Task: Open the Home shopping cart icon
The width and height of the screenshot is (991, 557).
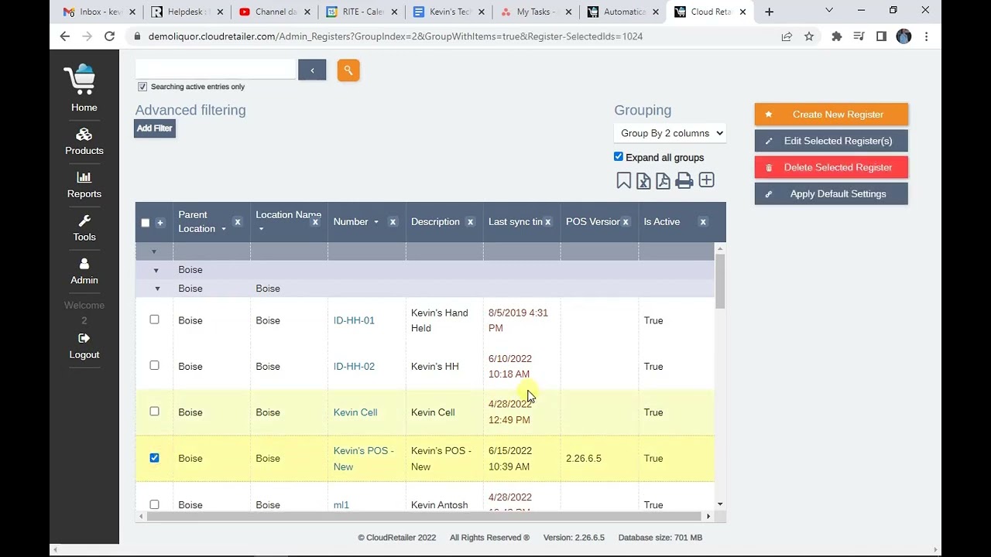Action: (x=80, y=80)
